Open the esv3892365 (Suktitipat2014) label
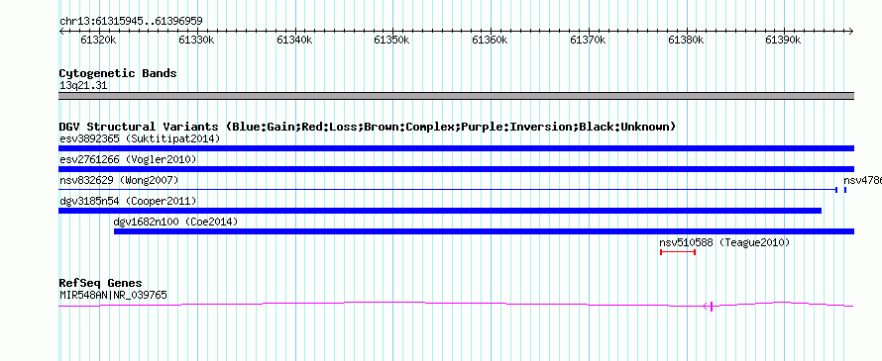 coord(140,138)
